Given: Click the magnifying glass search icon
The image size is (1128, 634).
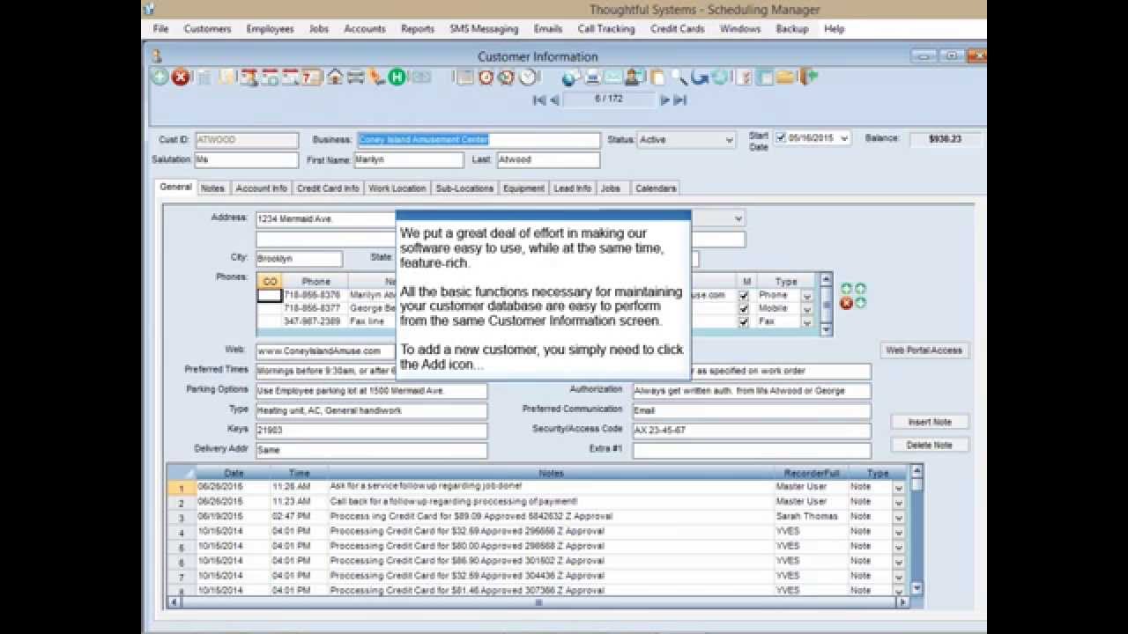Looking at the screenshot, I should pyautogui.click(x=679, y=77).
